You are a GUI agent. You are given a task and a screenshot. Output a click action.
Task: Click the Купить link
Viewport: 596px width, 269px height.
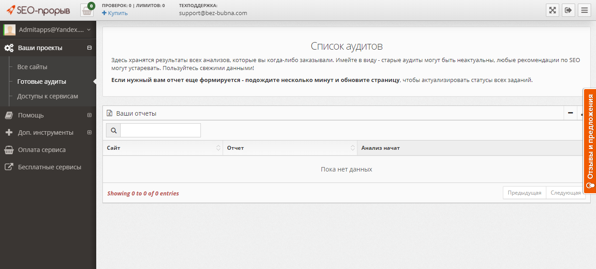pos(115,13)
